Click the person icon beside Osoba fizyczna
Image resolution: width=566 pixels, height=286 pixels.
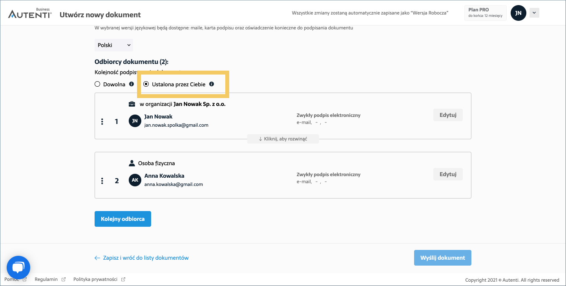point(132,163)
